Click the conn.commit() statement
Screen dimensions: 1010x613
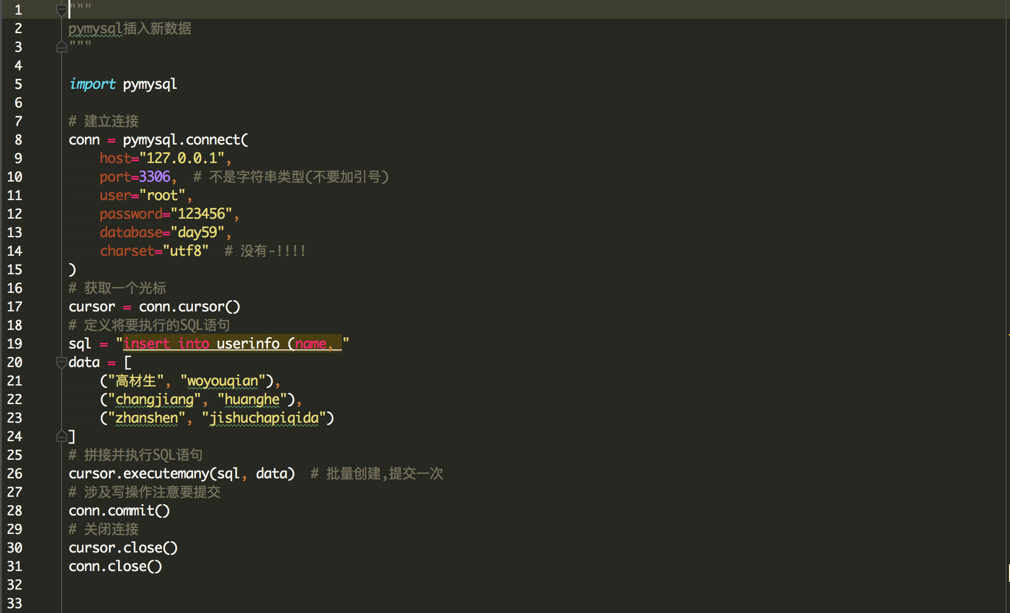point(119,511)
